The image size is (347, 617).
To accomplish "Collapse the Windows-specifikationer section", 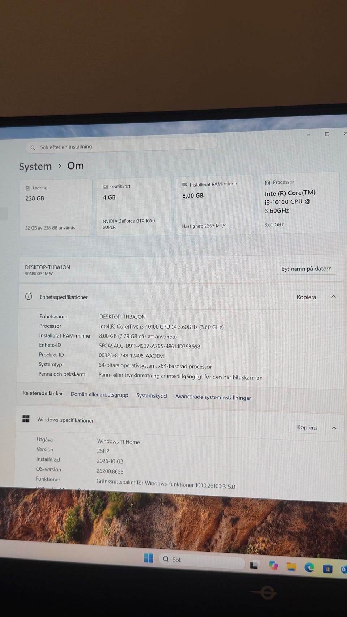I will click(334, 428).
